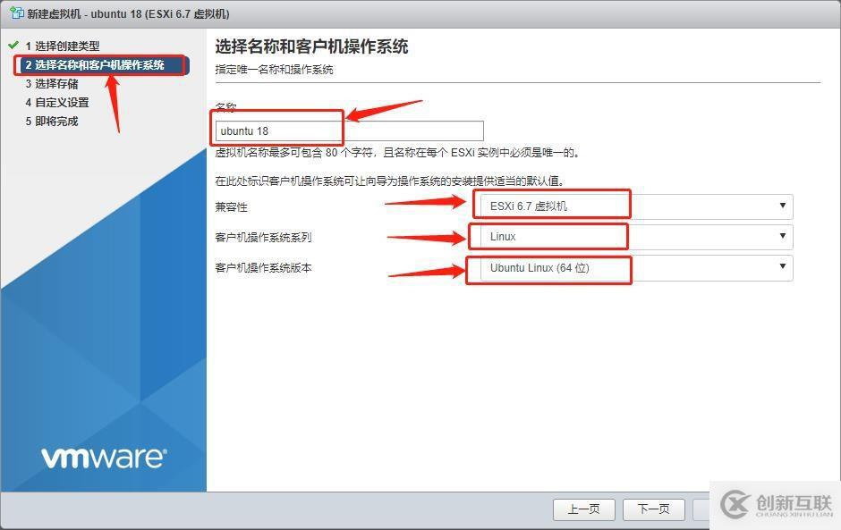The height and width of the screenshot is (530, 841).
Task: Click the 上一页 button
Action: coord(583,509)
